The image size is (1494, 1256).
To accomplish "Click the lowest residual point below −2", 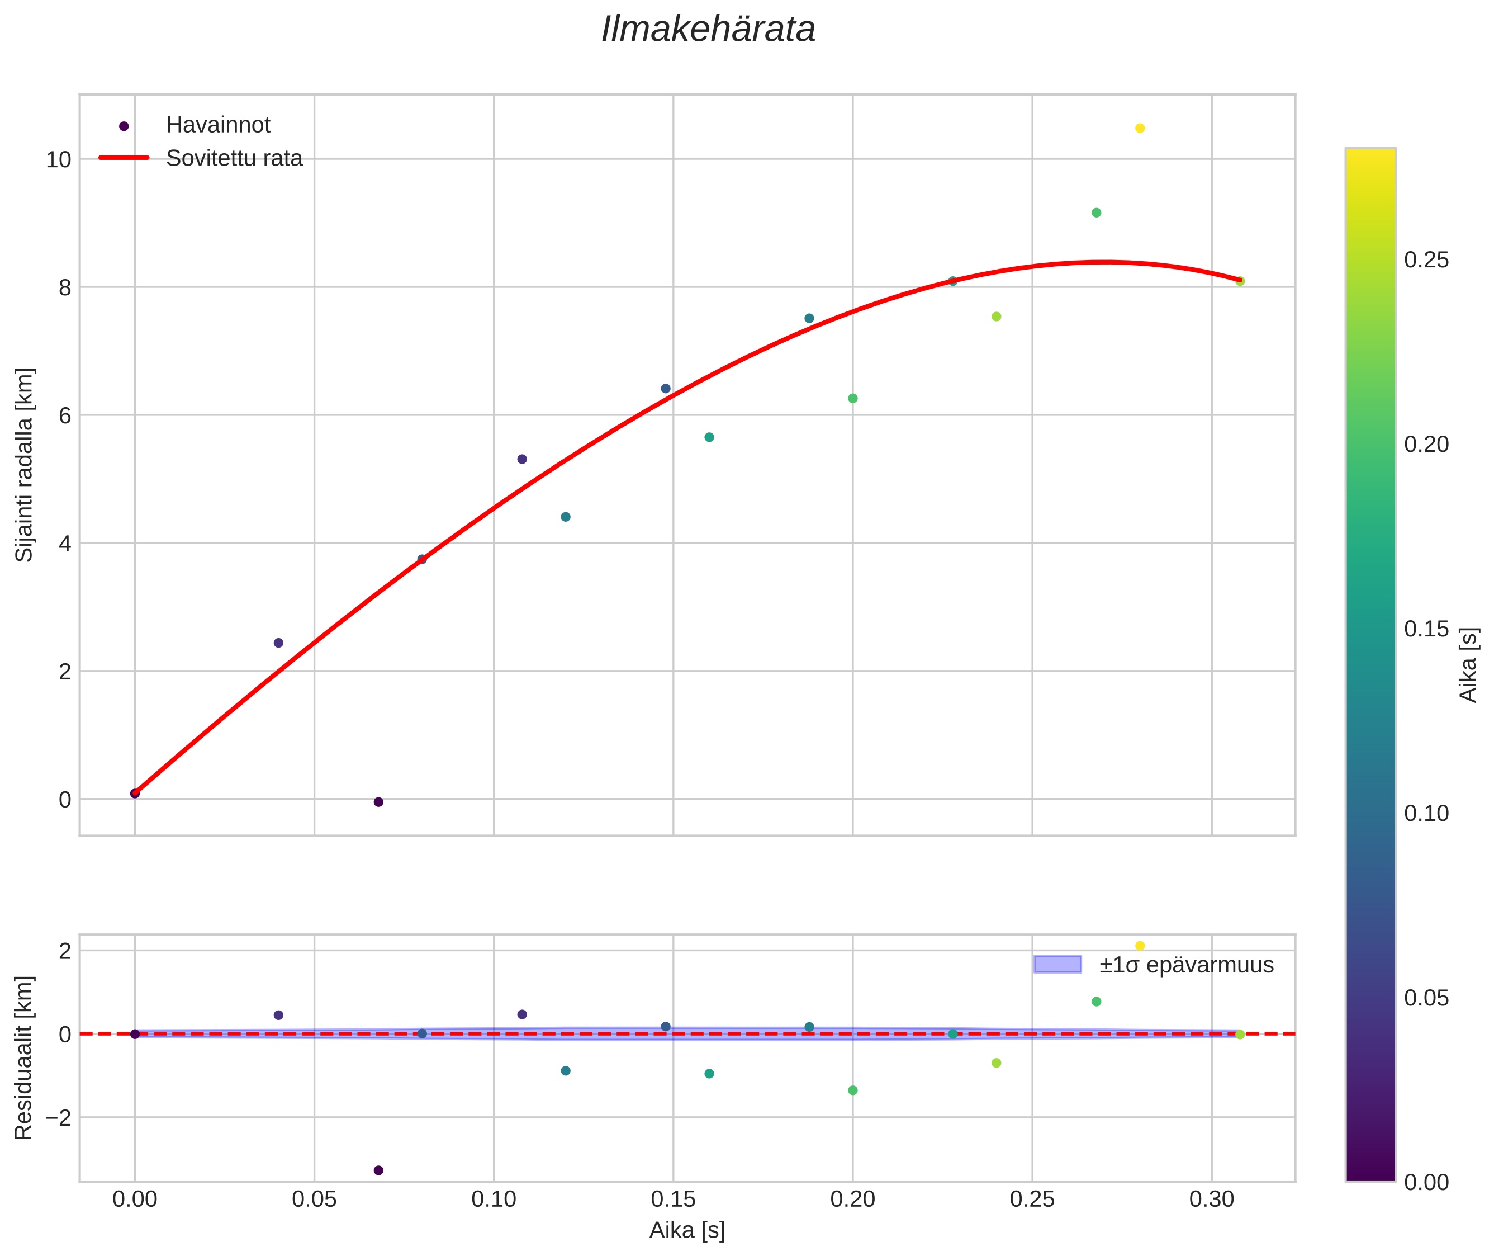I will tap(378, 1170).
